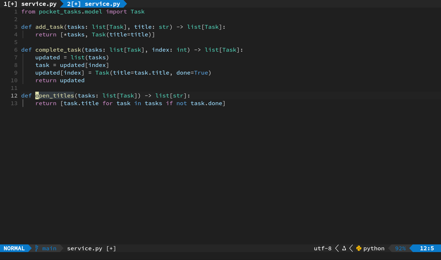
Task: Click 'updated[index]' on line 8
Action: (x=85, y=65)
